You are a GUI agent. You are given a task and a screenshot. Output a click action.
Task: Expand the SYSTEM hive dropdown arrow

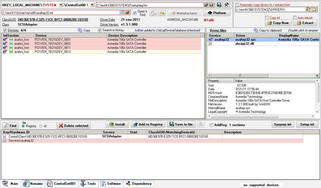tap(61, 5)
